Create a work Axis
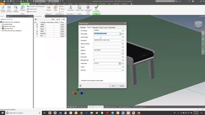Image resolution: width=205 pixels, height=115 pixels. coord(62,6)
